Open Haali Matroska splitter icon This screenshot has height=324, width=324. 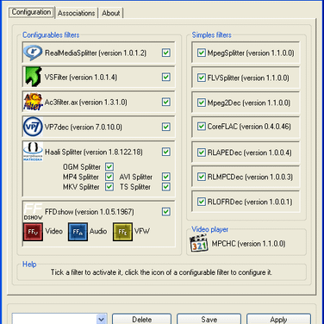33,152
